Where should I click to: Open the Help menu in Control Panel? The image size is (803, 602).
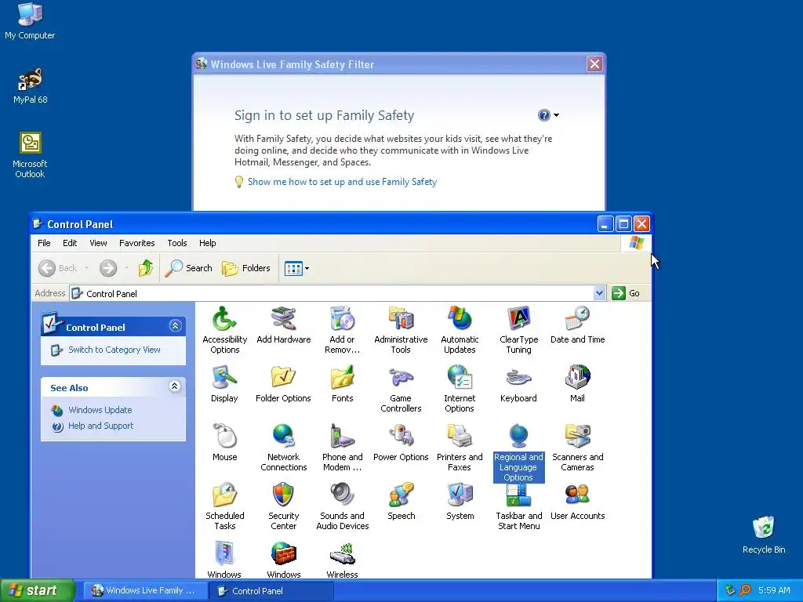(207, 243)
